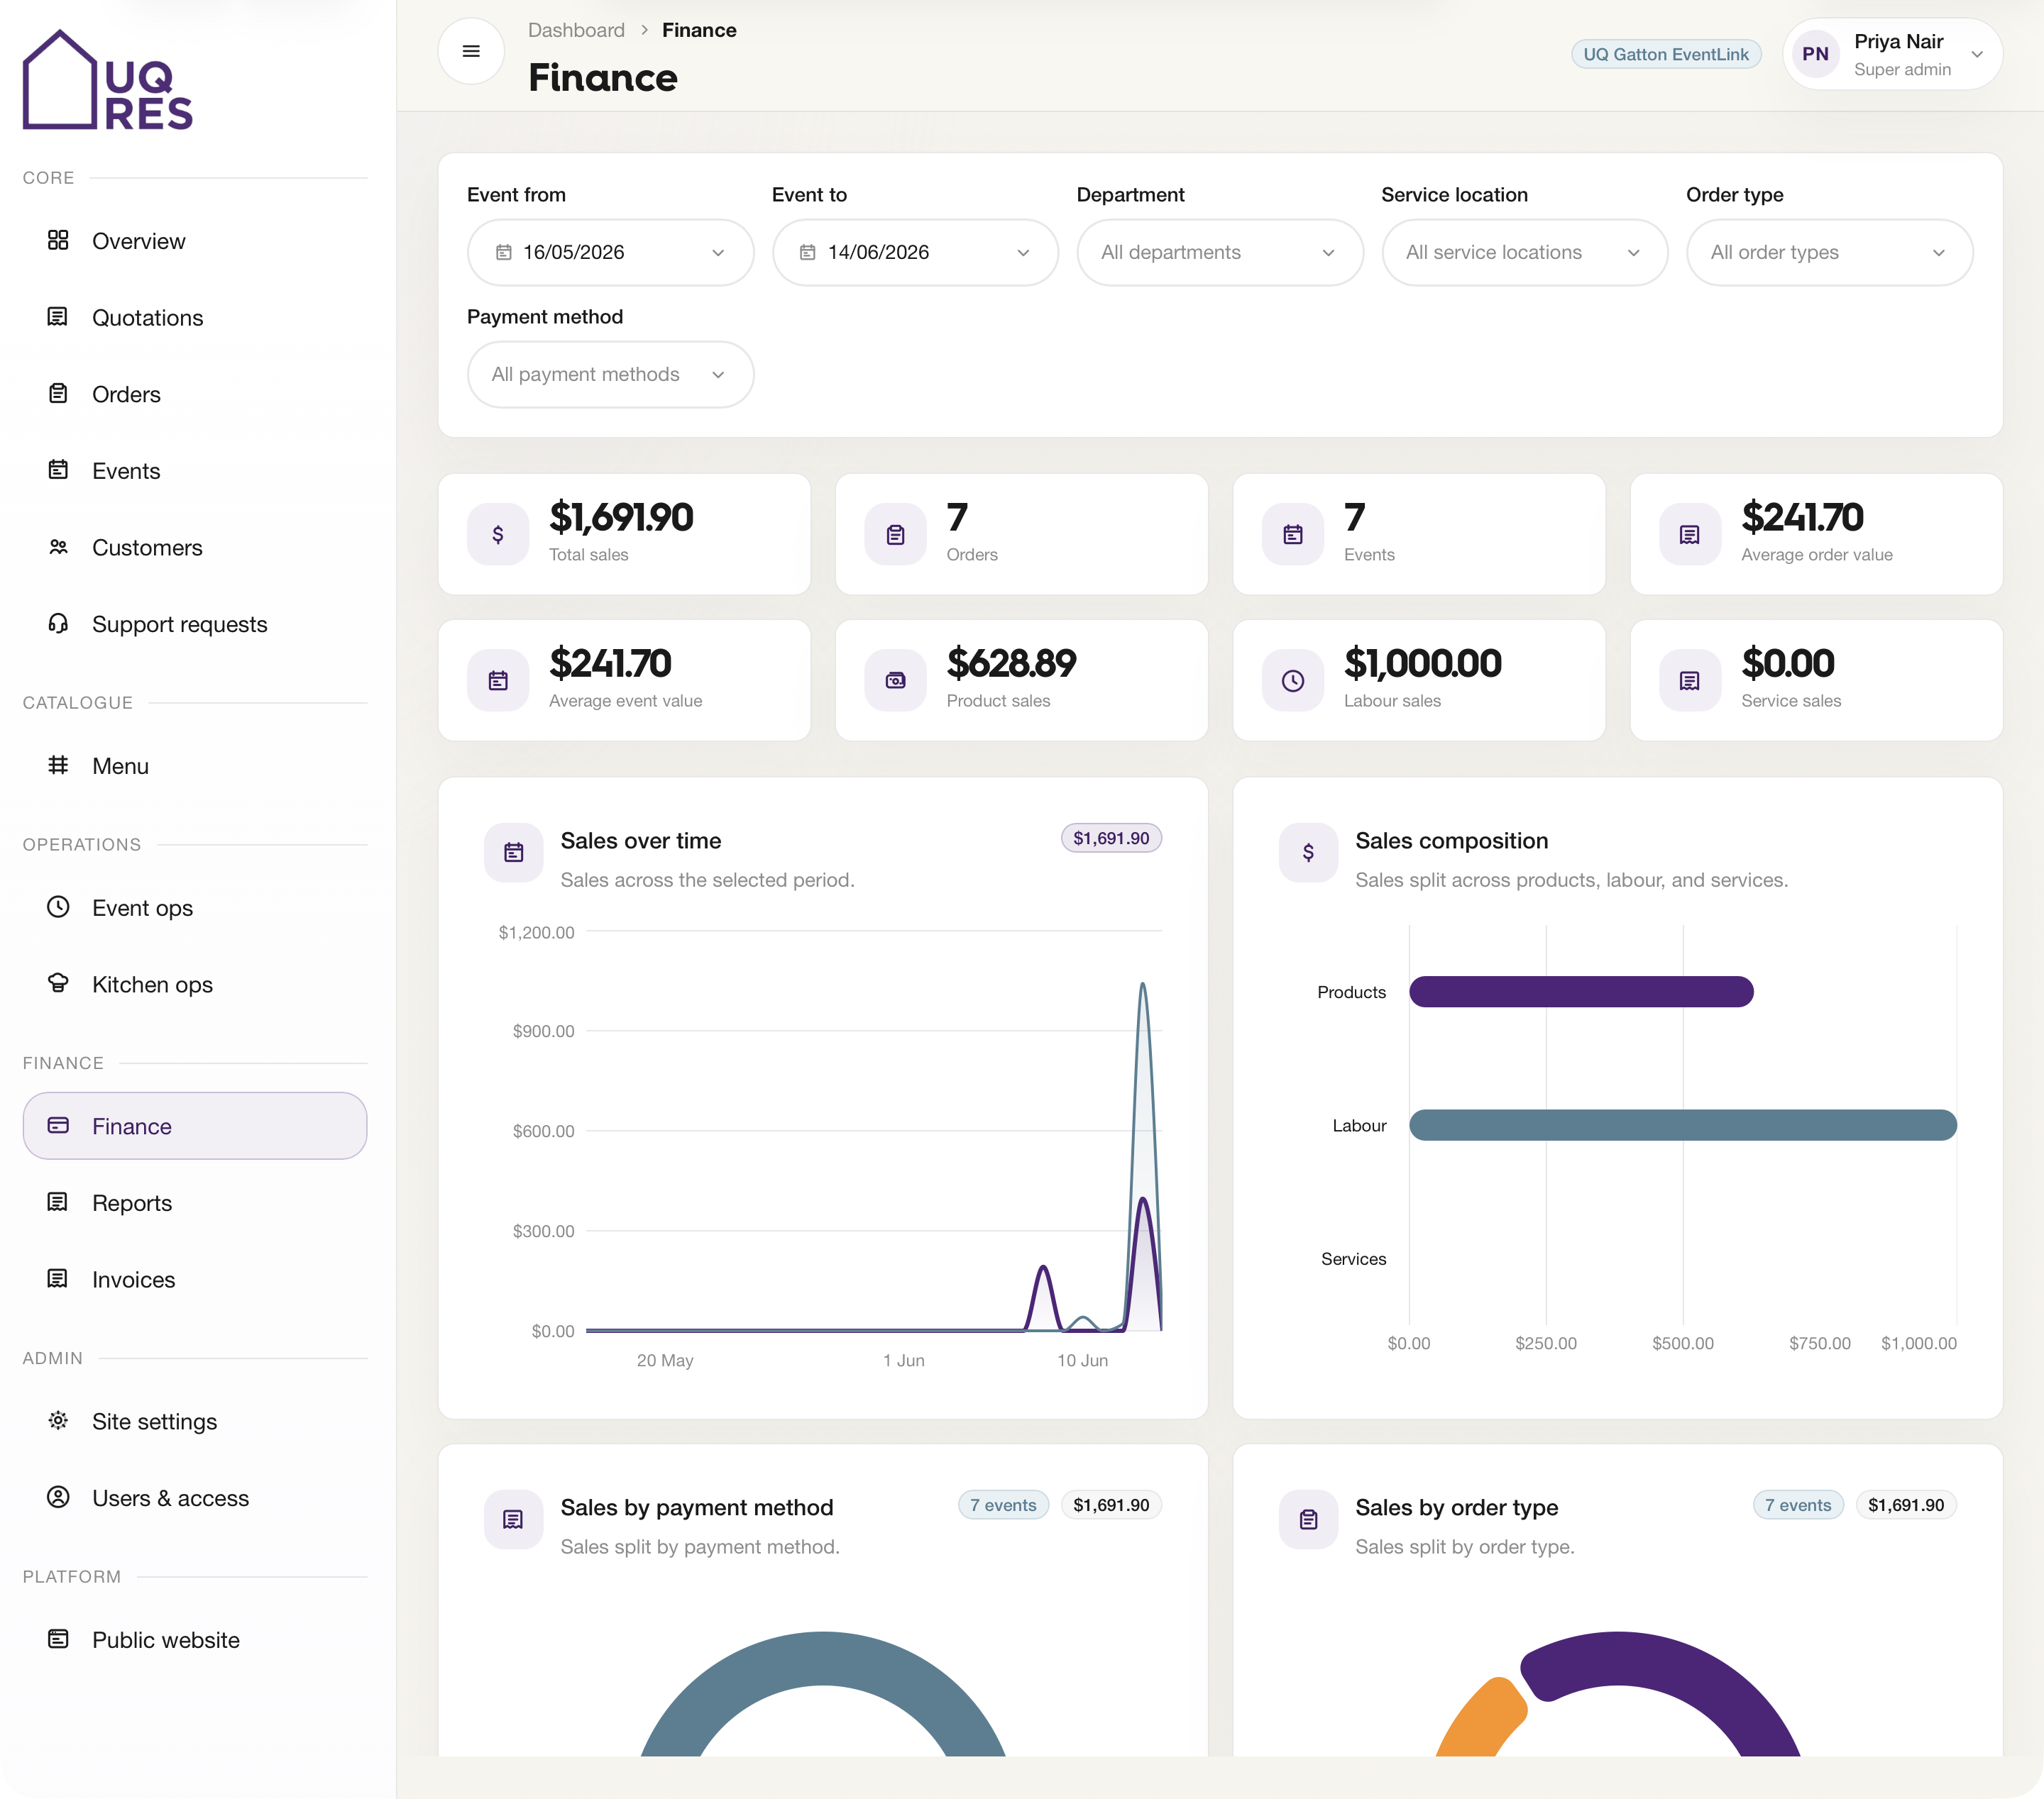Viewport: 2044px width, 1799px height.
Task: Open the All payment methods dropdown
Action: coord(611,375)
